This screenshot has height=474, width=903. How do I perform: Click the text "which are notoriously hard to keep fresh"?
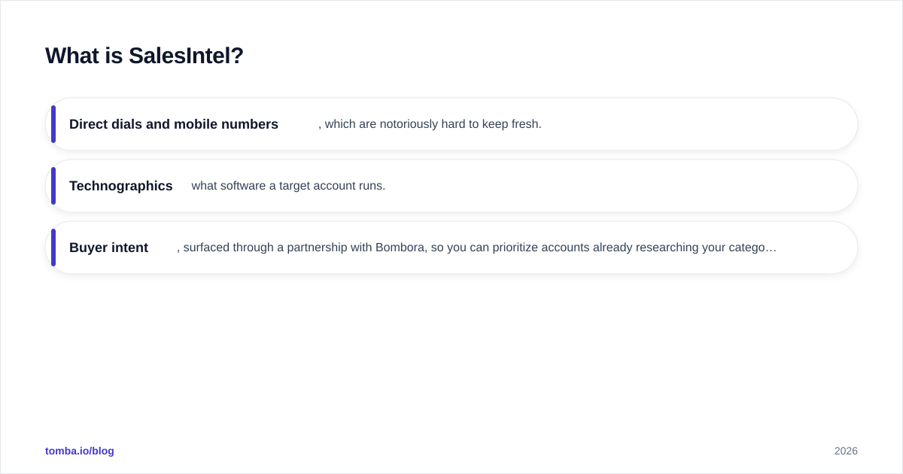coord(431,124)
